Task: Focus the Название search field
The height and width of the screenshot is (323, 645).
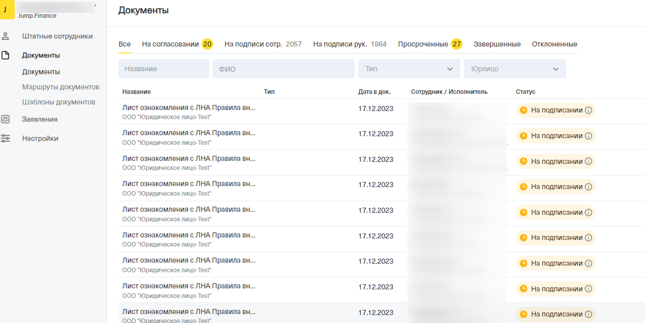Action: 164,69
